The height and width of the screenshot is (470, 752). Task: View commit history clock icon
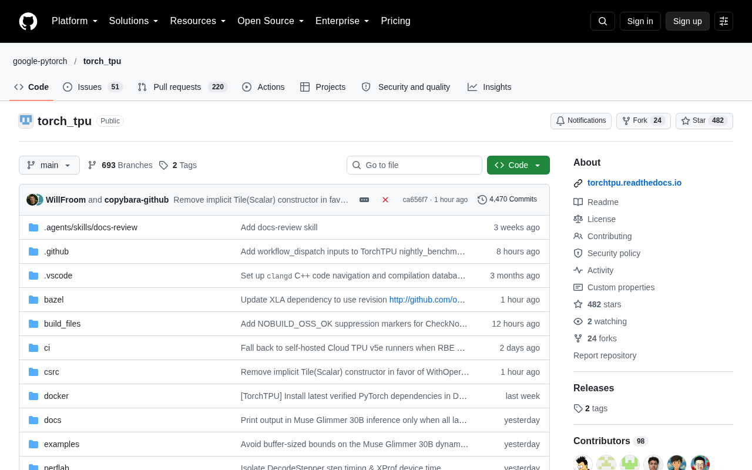(x=482, y=200)
